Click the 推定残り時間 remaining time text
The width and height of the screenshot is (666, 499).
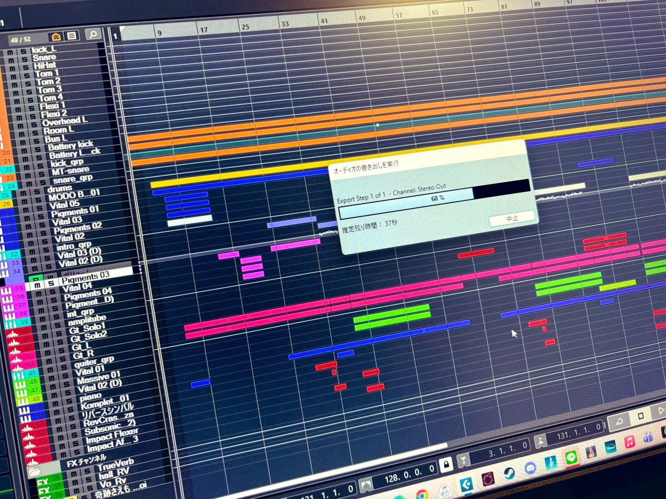coord(370,226)
